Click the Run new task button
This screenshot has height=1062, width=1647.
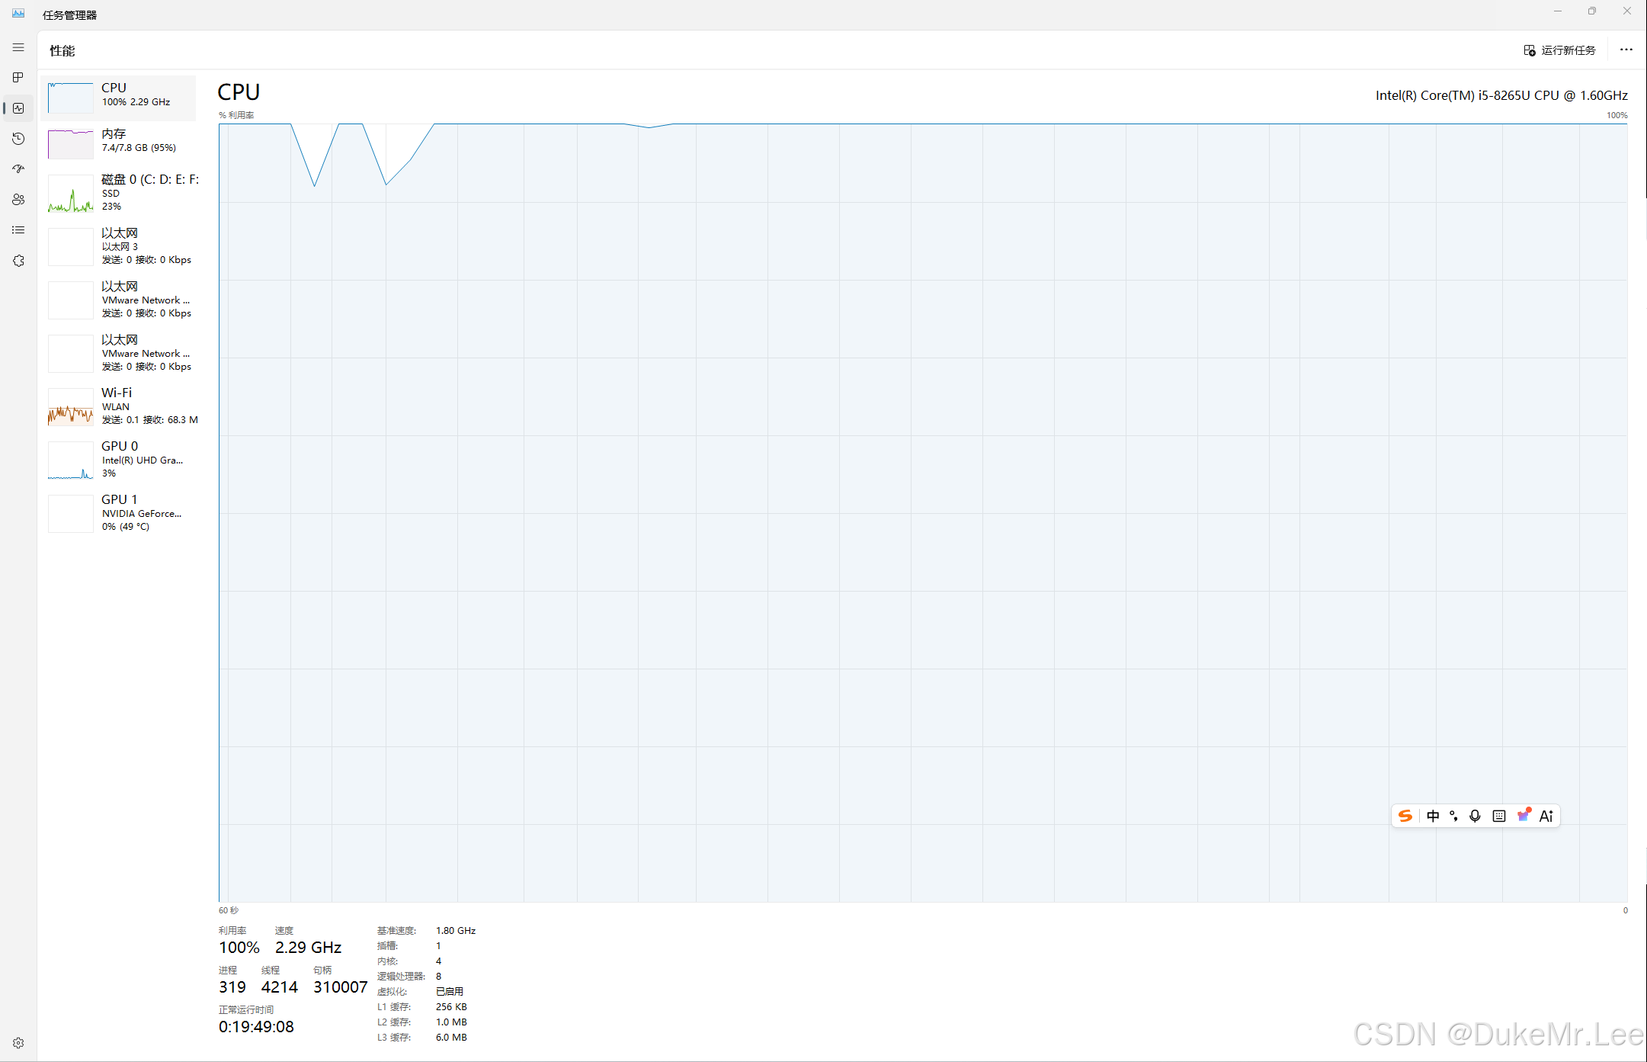click(1559, 50)
